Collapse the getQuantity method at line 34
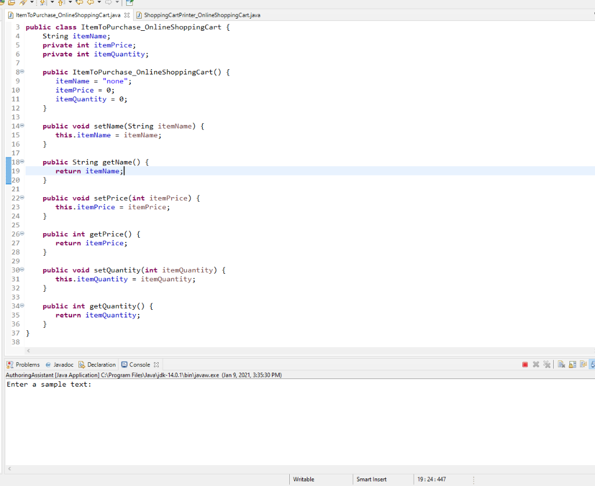The width and height of the screenshot is (595, 486). [x=22, y=305]
